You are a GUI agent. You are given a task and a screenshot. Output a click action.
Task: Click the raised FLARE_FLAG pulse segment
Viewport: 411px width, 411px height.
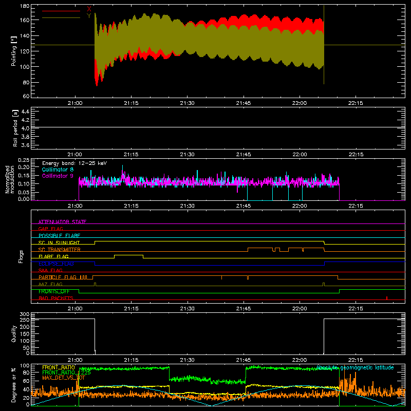coord(129,255)
